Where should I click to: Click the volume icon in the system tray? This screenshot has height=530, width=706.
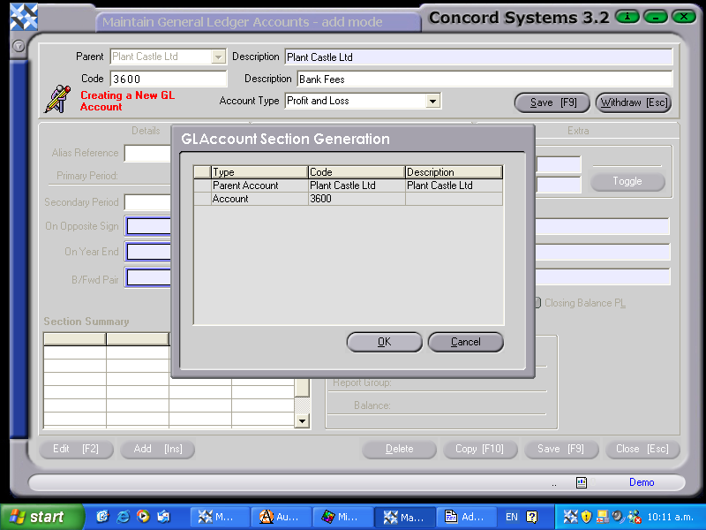coord(618,516)
